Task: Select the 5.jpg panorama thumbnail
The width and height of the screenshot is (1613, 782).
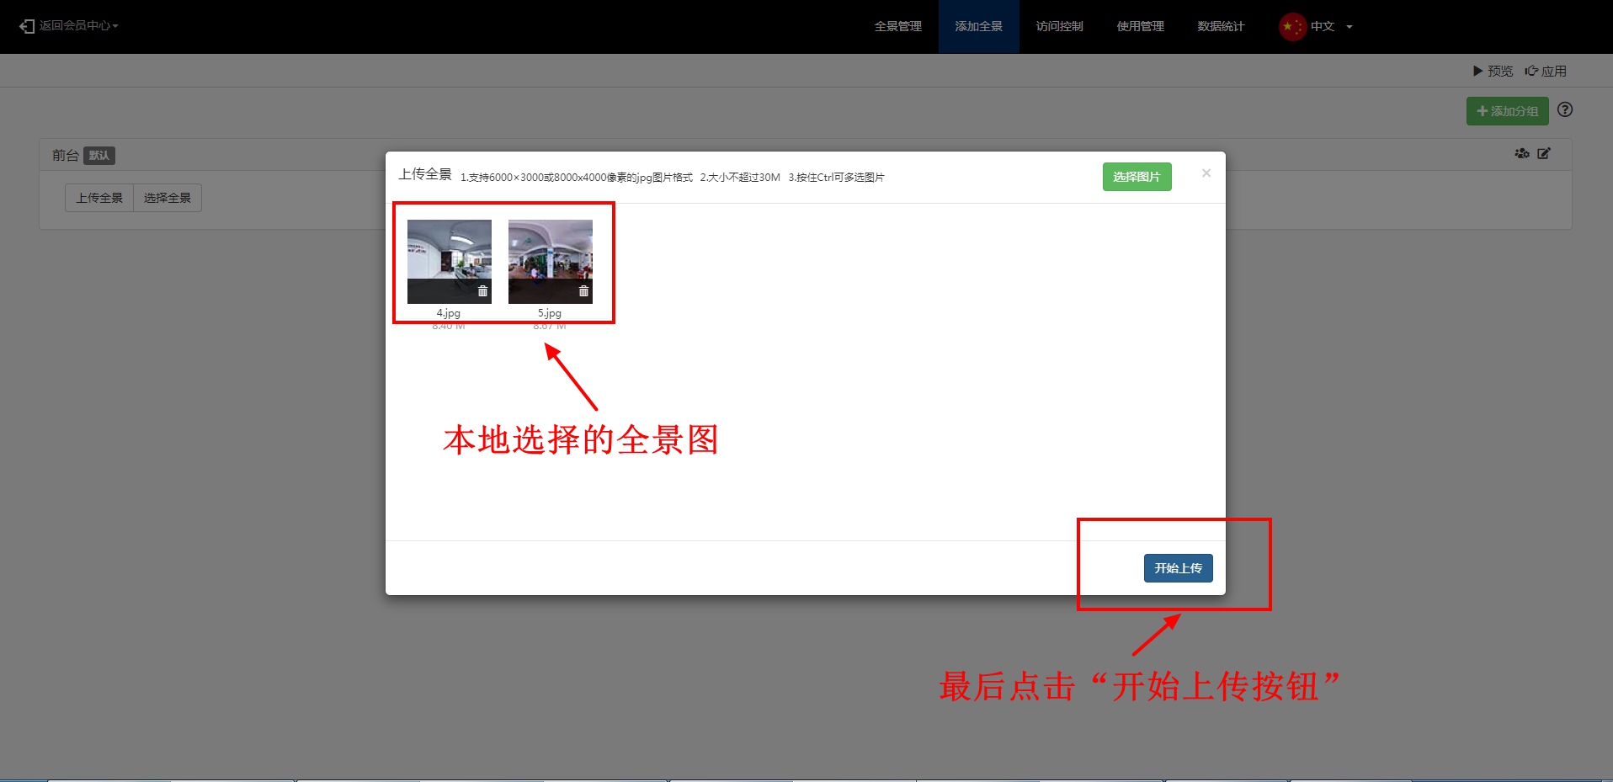Action: pos(550,253)
